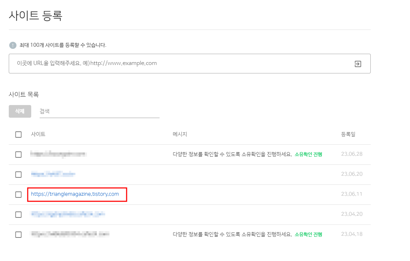
Task: Select the select-all checkbox in the list header
Action: tap(19, 134)
